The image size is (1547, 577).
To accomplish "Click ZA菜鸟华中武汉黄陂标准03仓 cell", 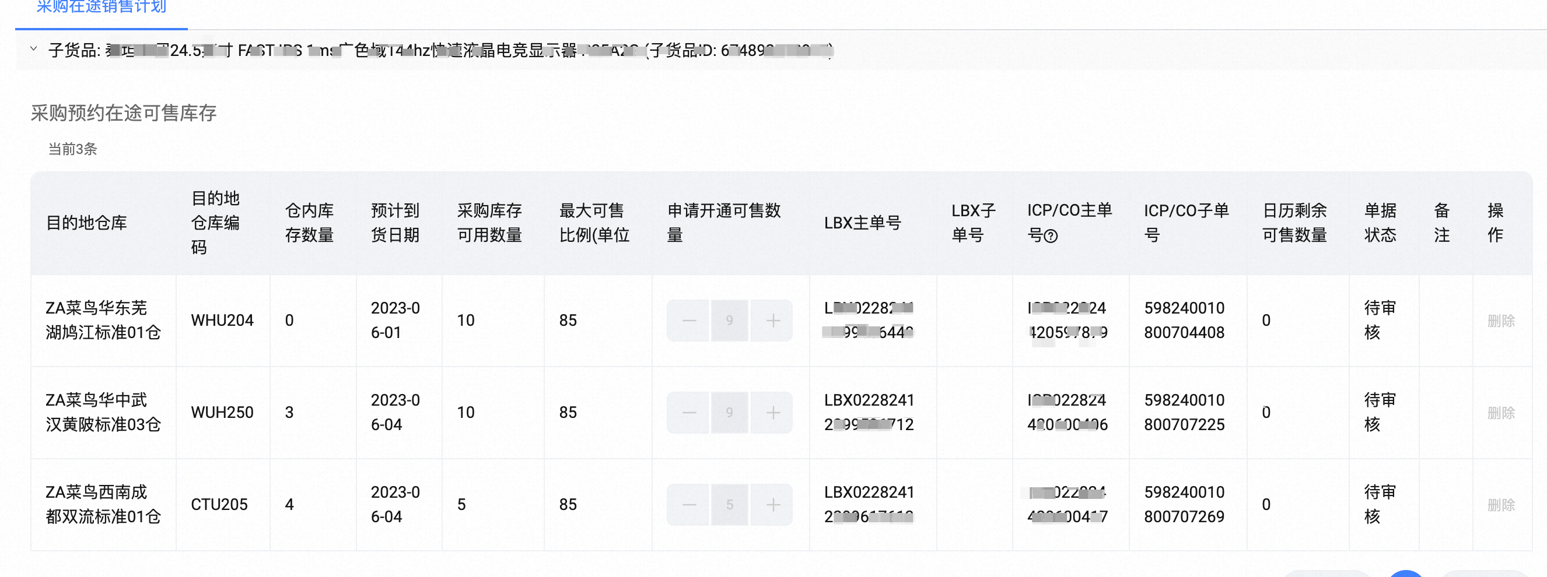I will click(x=103, y=413).
